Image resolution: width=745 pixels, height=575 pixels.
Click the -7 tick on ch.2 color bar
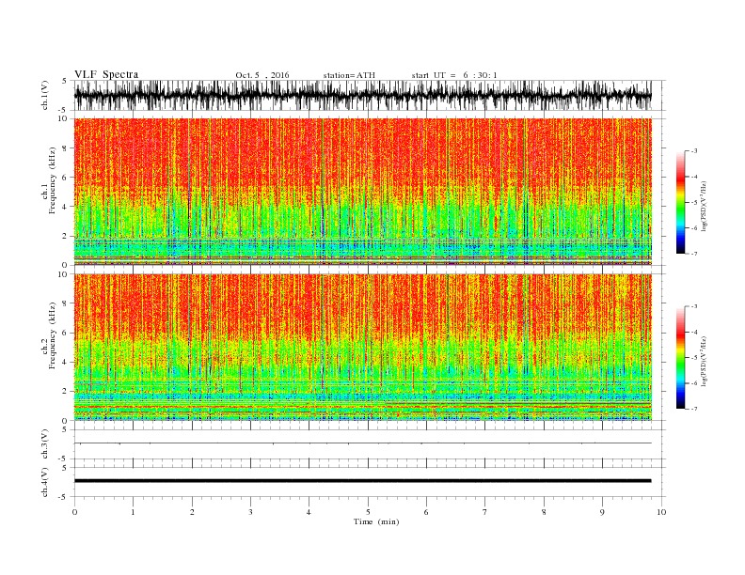[x=693, y=409]
